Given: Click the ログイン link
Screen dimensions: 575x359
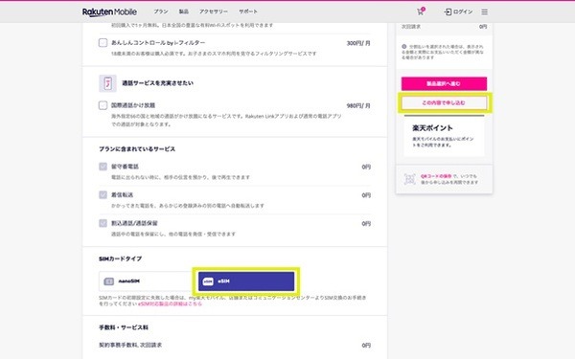Looking at the screenshot, I should point(463,11).
